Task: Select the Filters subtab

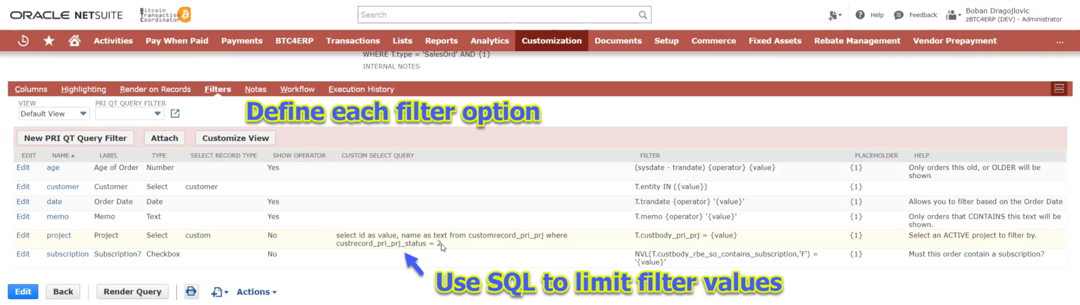Action: point(218,89)
